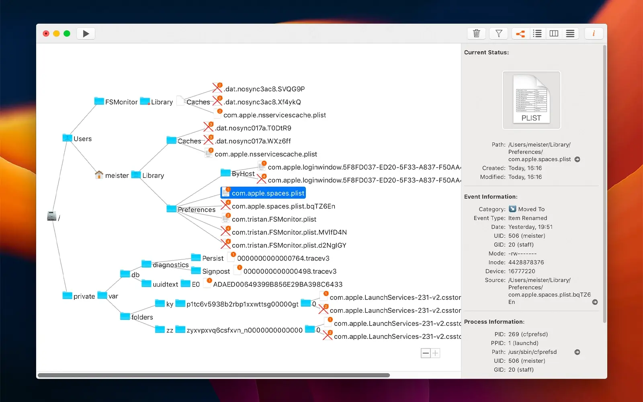Select .dat.nosync3ac8.SVQG9P deleted file

tap(259, 88)
